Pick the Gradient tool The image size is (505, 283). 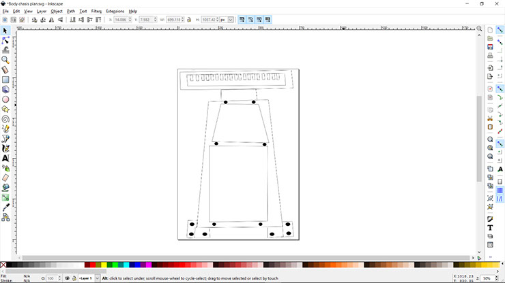5,197
